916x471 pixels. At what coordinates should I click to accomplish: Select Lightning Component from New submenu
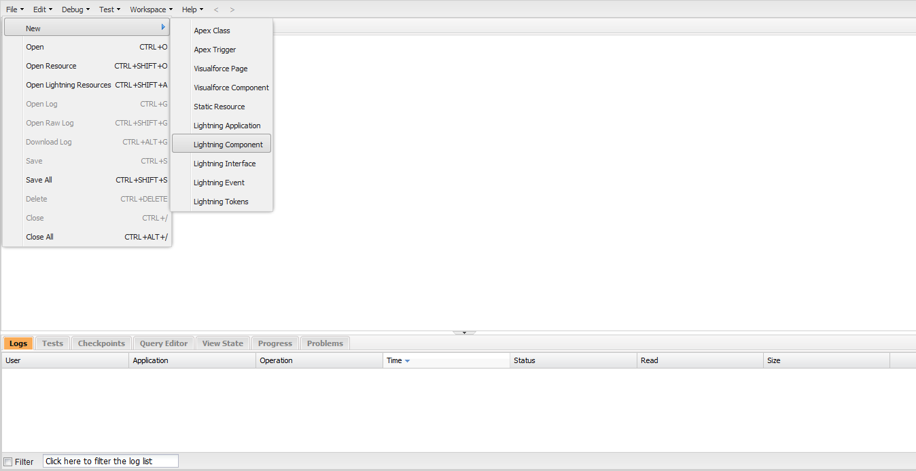228,145
